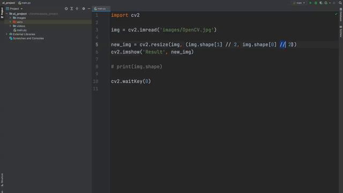Click the Debug bug icon in toolbar
The height and width of the screenshot is (193, 343).
(x=316, y=3)
